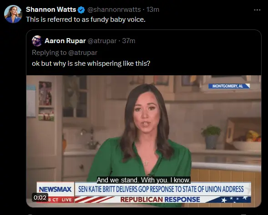Click the MONTGOMERY, AL location tag

pyautogui.click(x=229, y=86)
